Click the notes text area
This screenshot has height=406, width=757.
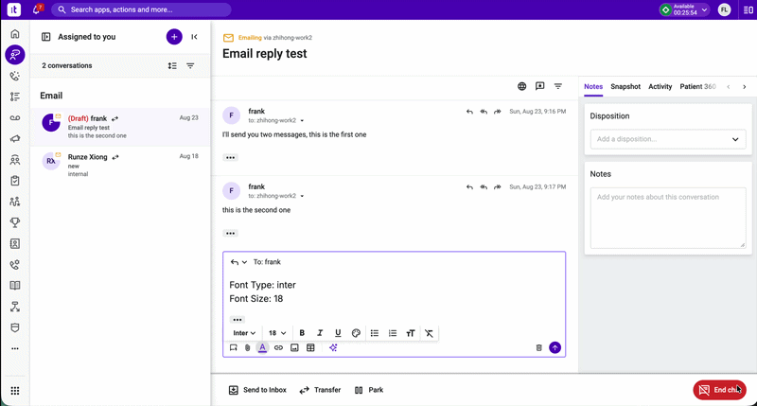pos(668,218)
